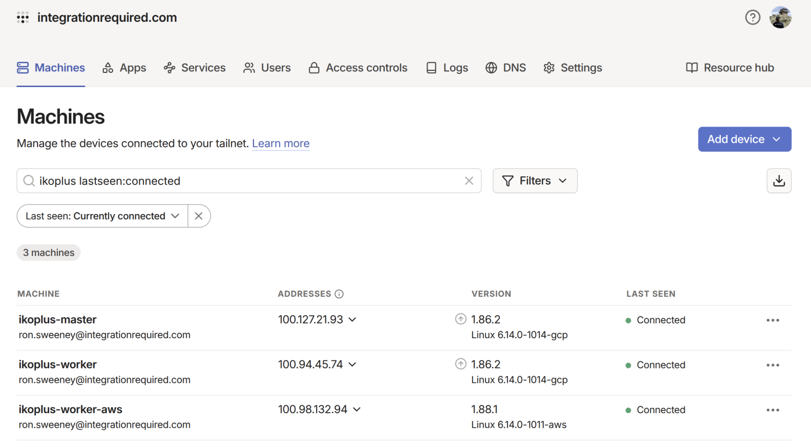Image resolution: width=811 pixels, height=447 pixels.
Task: Click the Addresses info icon
Action: [339, 294]
